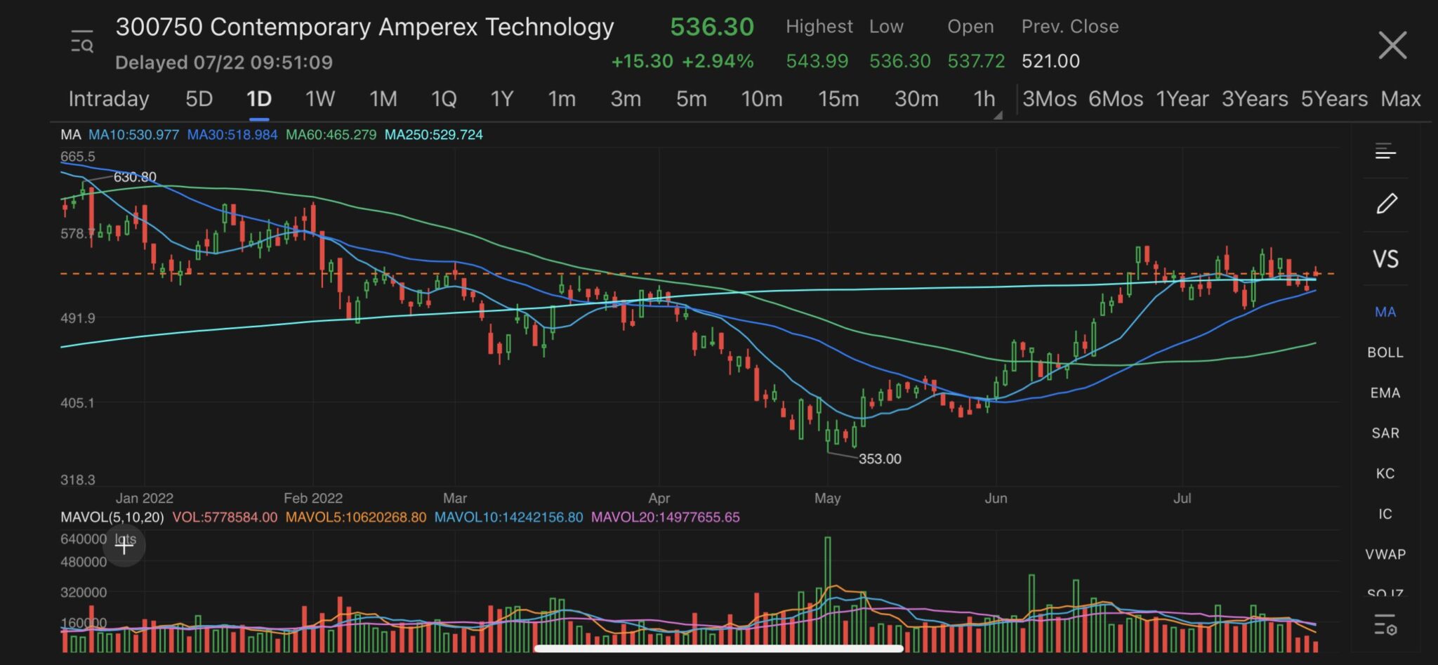
Task: Expand the interval dropdown triangle after 1h
Action: 998,115
